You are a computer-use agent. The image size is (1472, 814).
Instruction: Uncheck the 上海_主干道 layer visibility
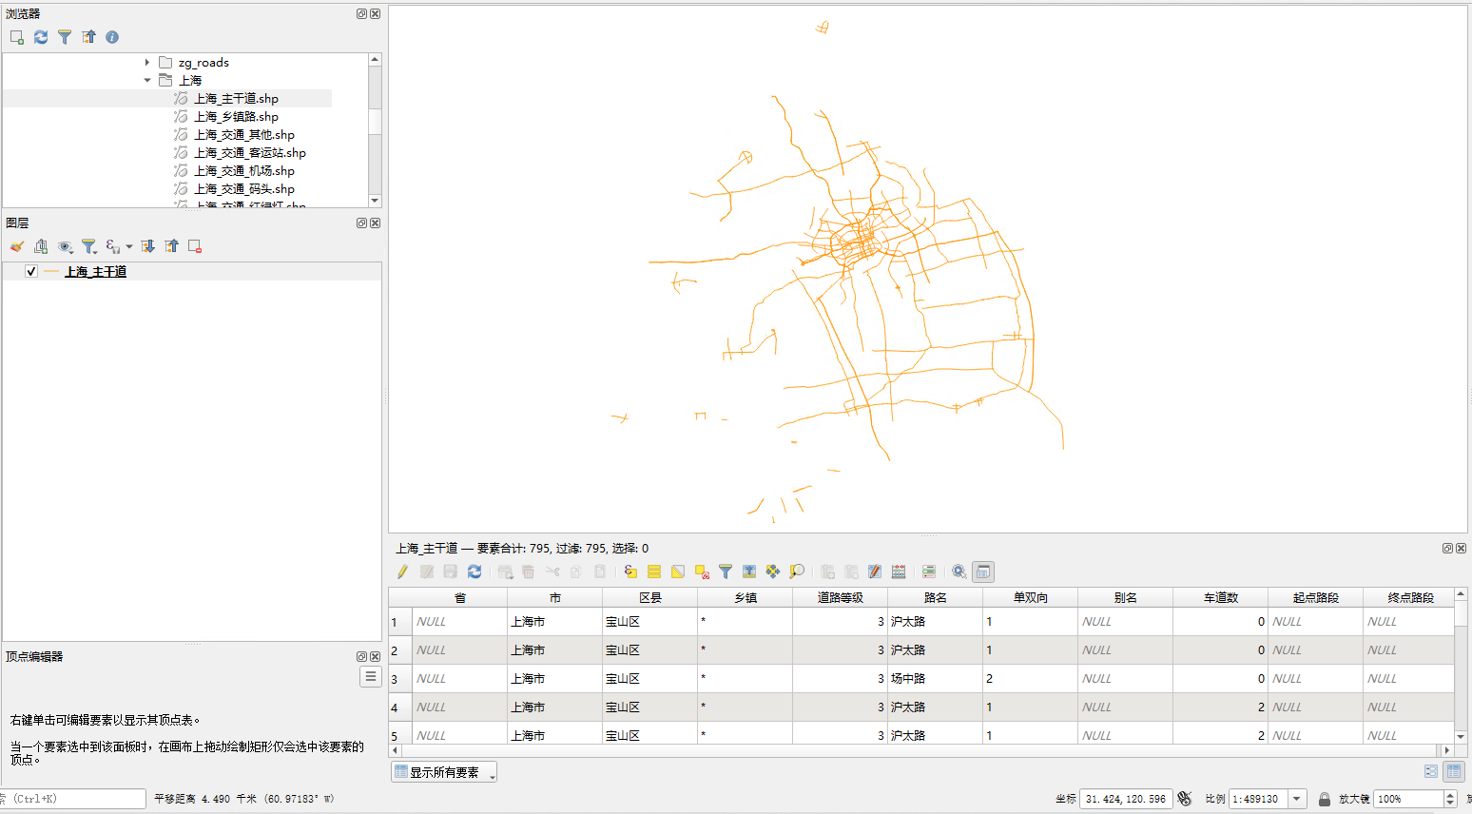pyautogui.click(x=31, y=272)
